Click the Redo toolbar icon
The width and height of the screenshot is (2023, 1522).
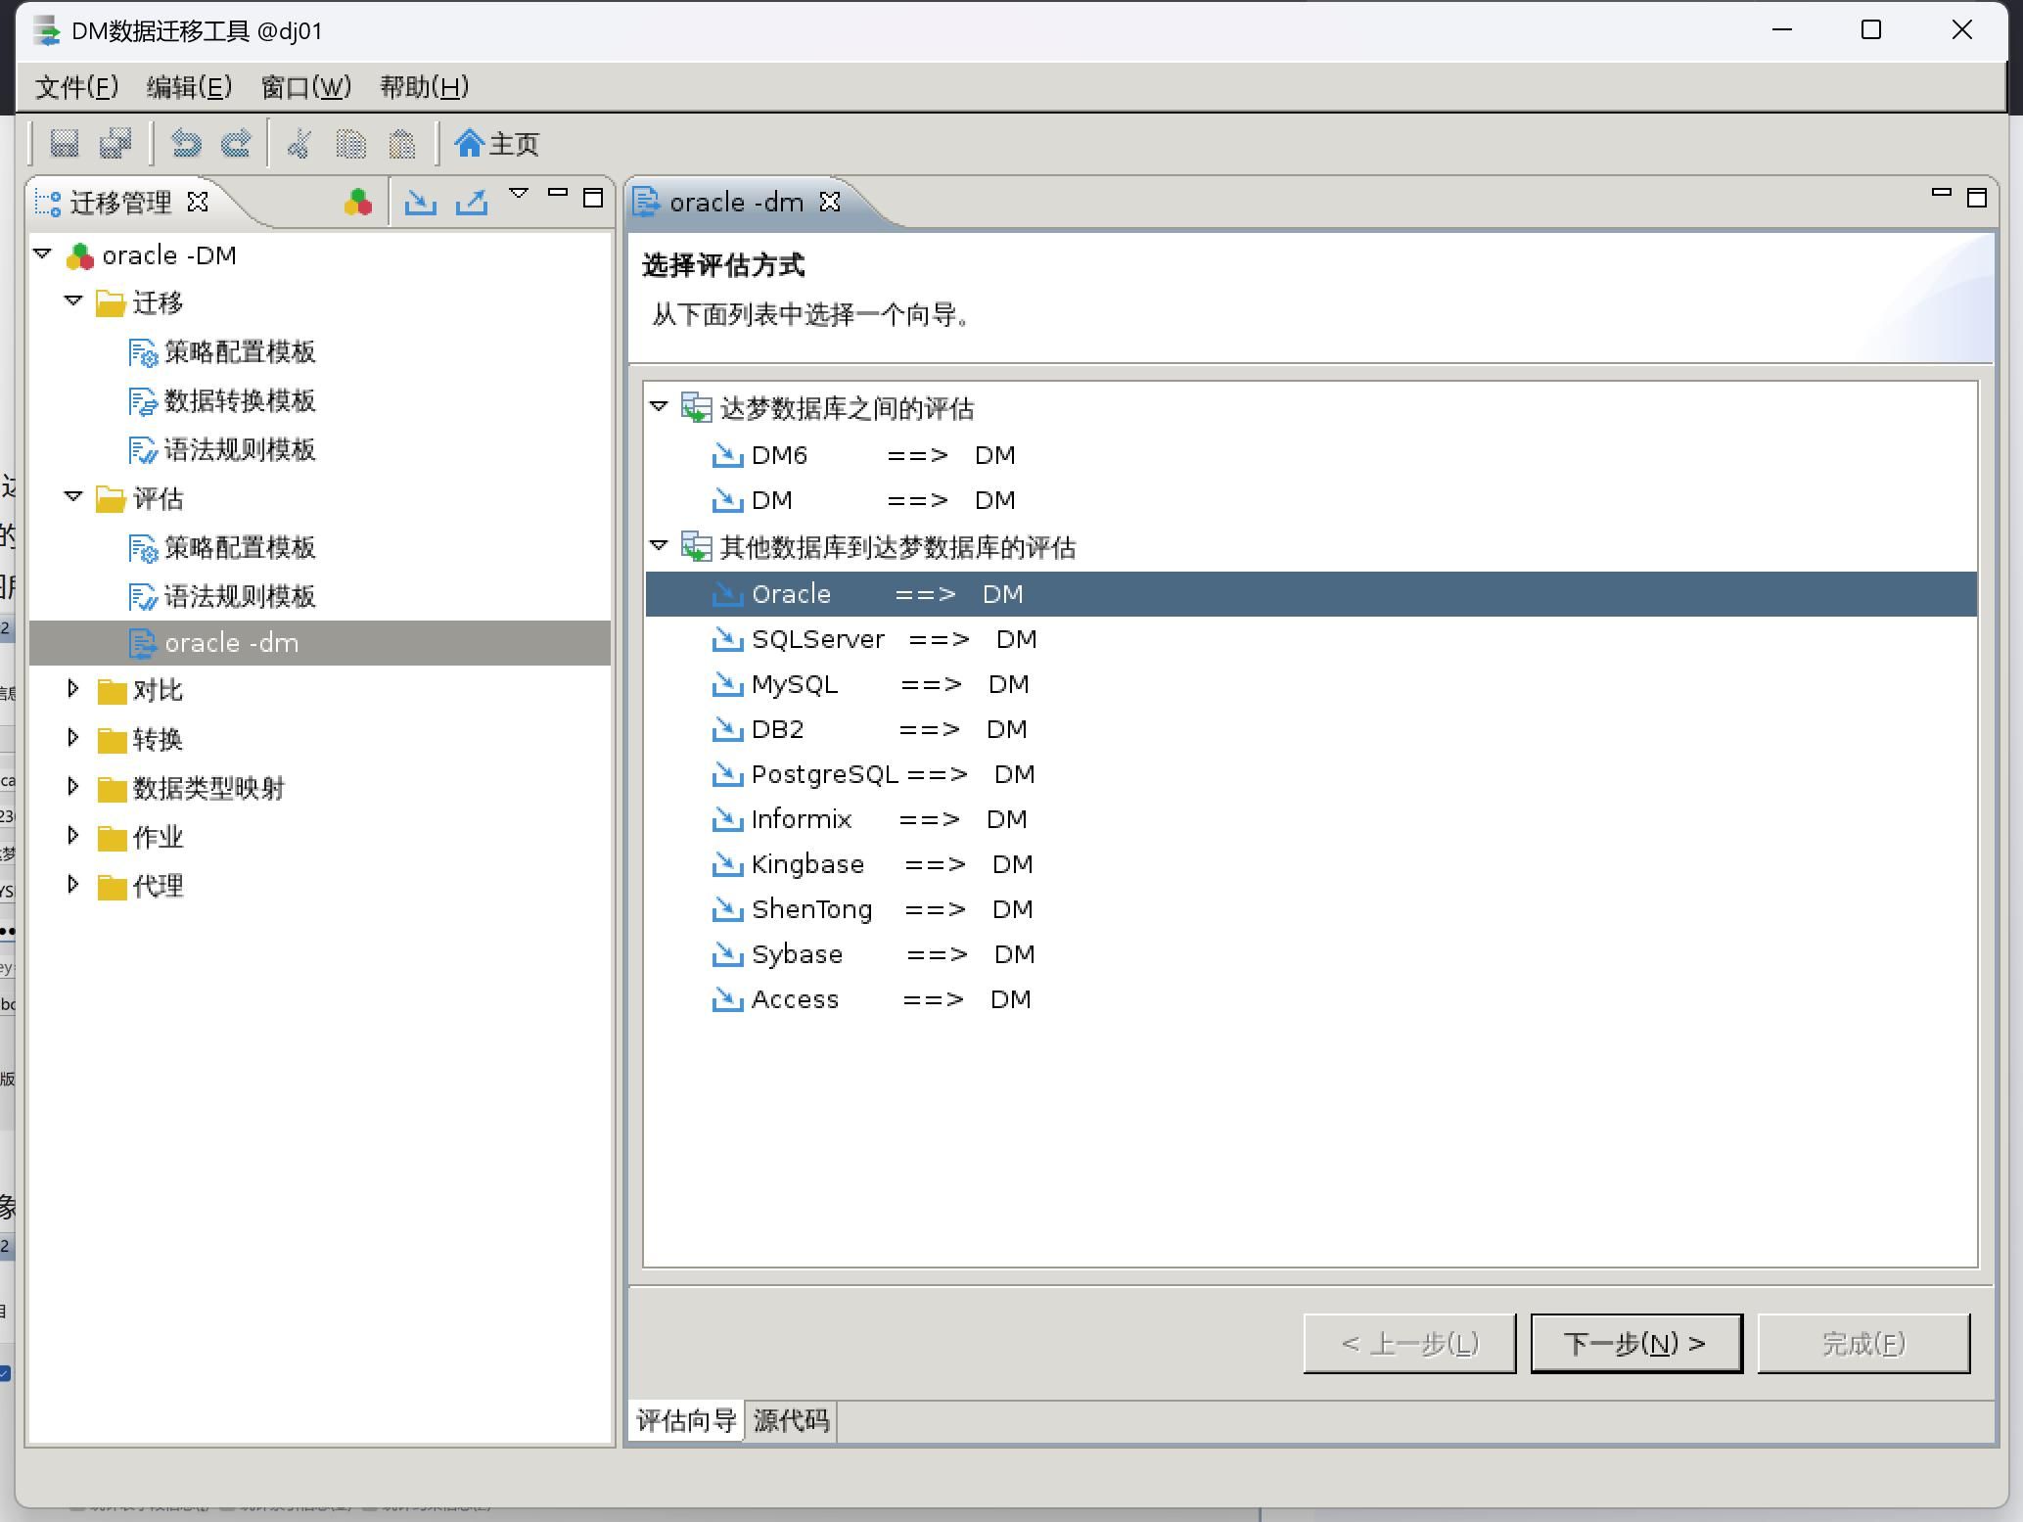(x=236, y=144)
